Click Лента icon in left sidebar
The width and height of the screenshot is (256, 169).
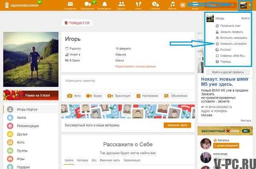(10, 117)
